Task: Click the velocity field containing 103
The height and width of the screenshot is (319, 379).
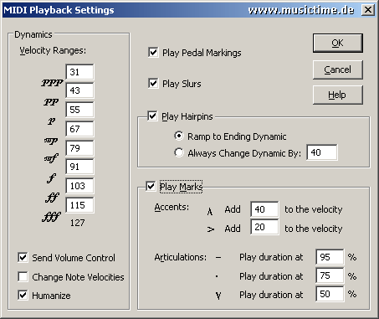Action: (79, 186)
